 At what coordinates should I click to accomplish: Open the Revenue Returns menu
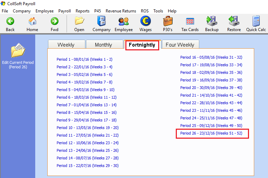pyautogui.click(x=121, y=11)
